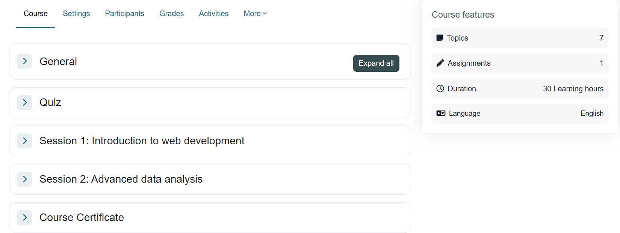The width and height of the screenshot is (620, 233).
Task: Expand the Quiz section chevron
Action: 24,102
